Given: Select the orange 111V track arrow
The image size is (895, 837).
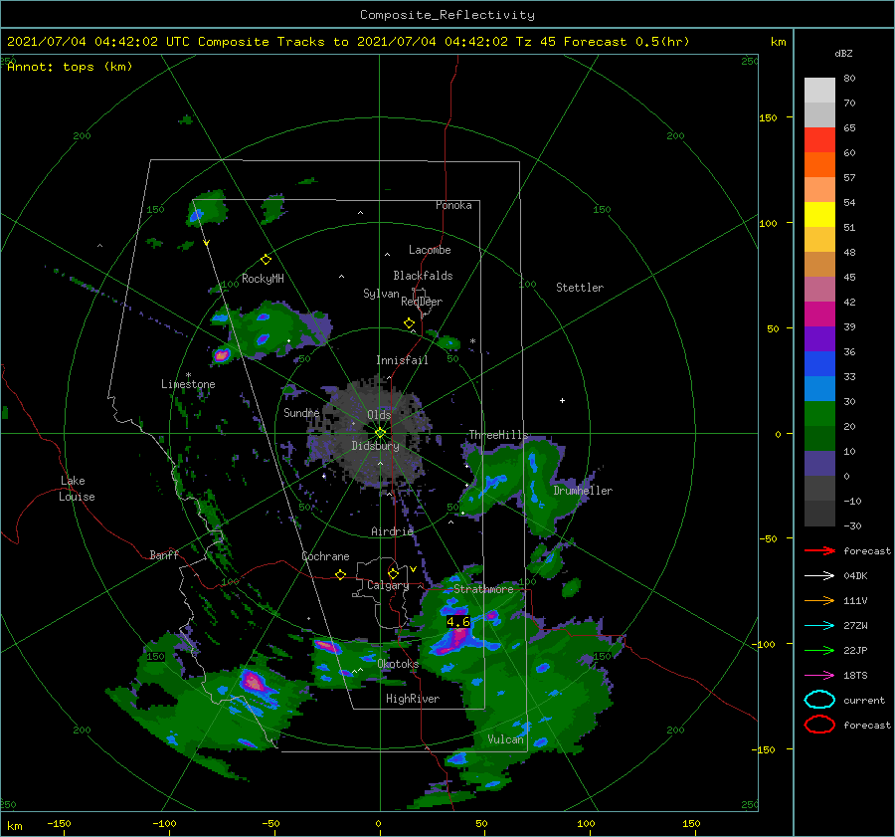Looking at the screenshot, I should 819,600.
